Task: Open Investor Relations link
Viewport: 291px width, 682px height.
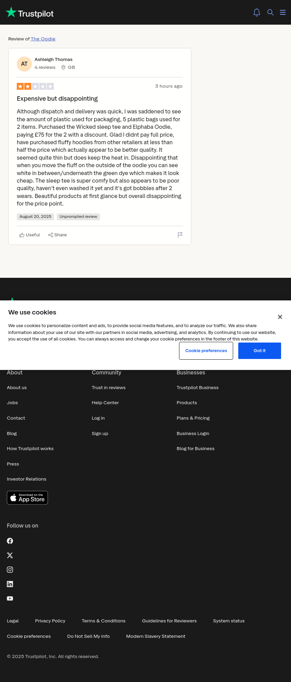Action: [x=27, y=479]
